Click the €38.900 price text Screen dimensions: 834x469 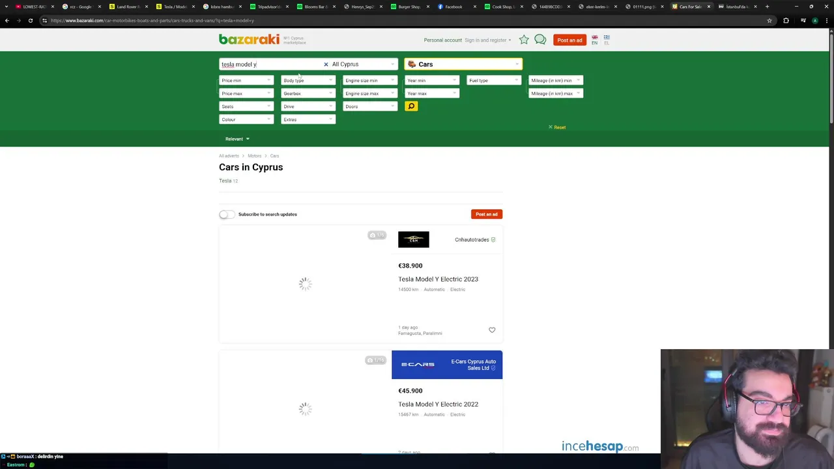(410, 266)
